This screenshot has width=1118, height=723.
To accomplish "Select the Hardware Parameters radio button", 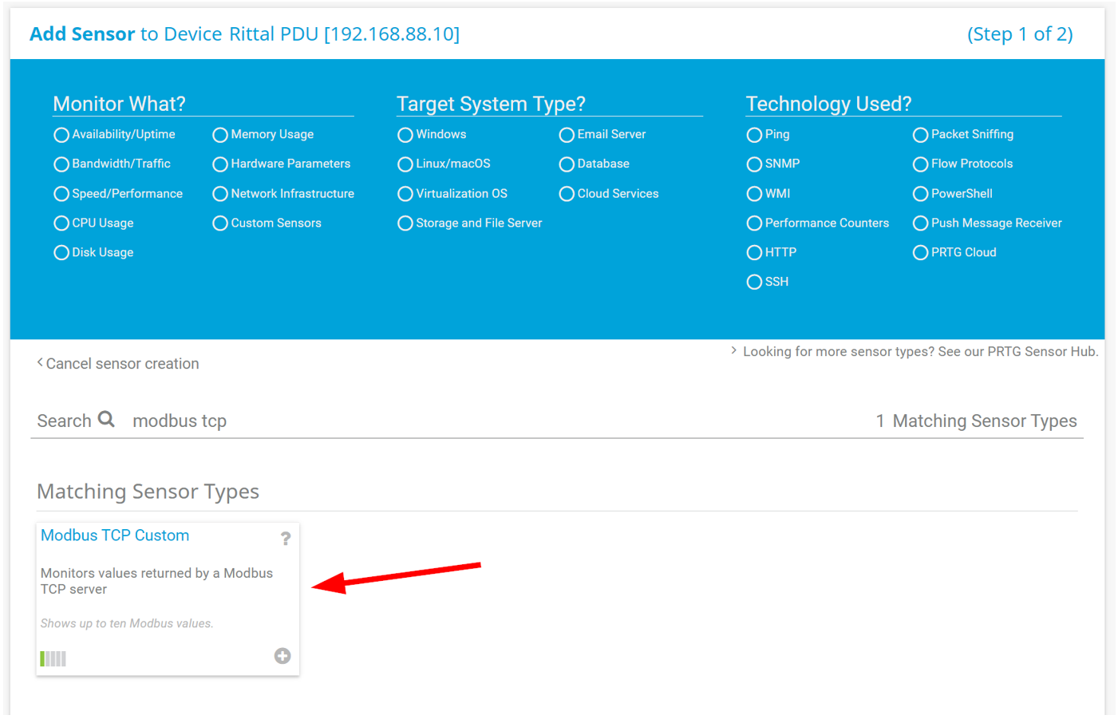I will tap(220, 164).
